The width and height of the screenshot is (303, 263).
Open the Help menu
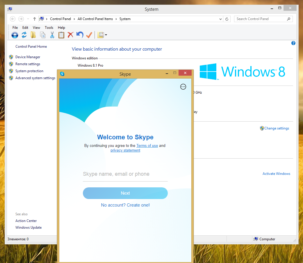61,27
